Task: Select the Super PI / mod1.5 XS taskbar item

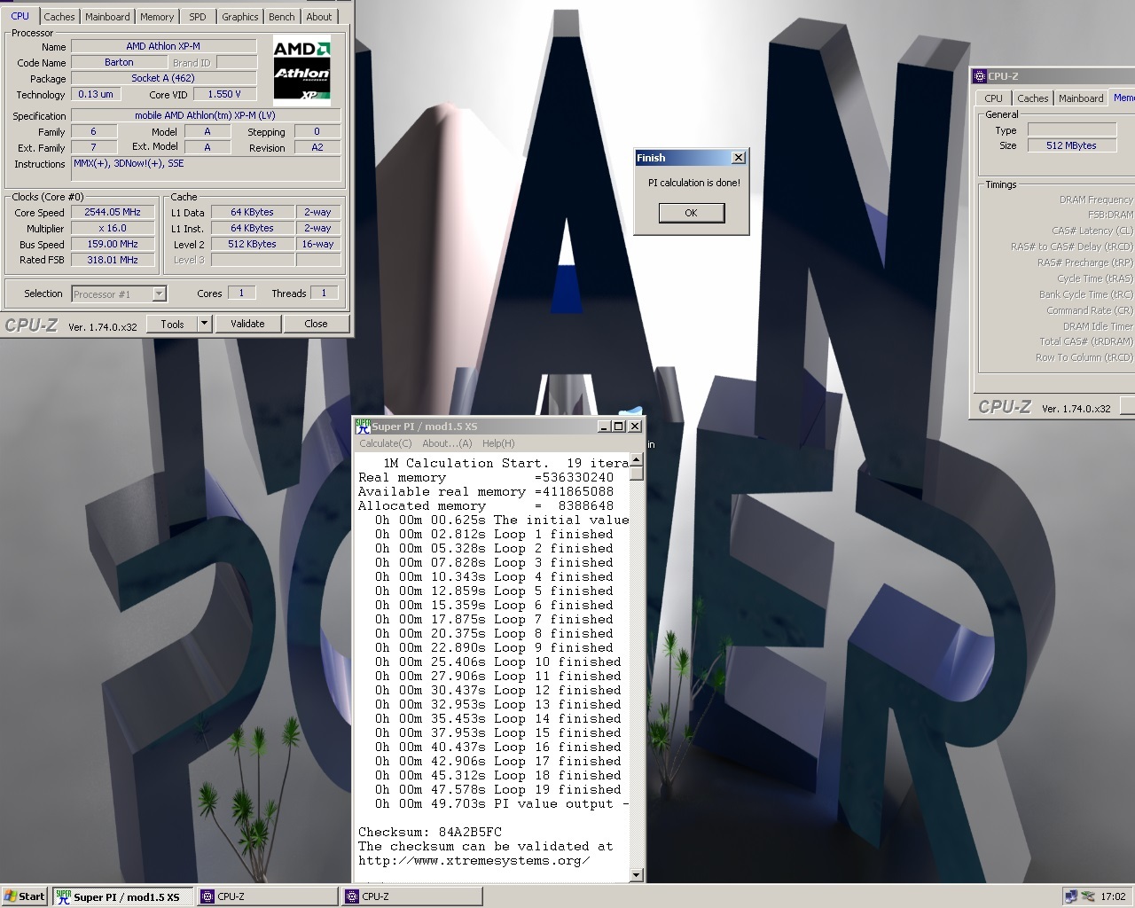Action: point(122,896)
